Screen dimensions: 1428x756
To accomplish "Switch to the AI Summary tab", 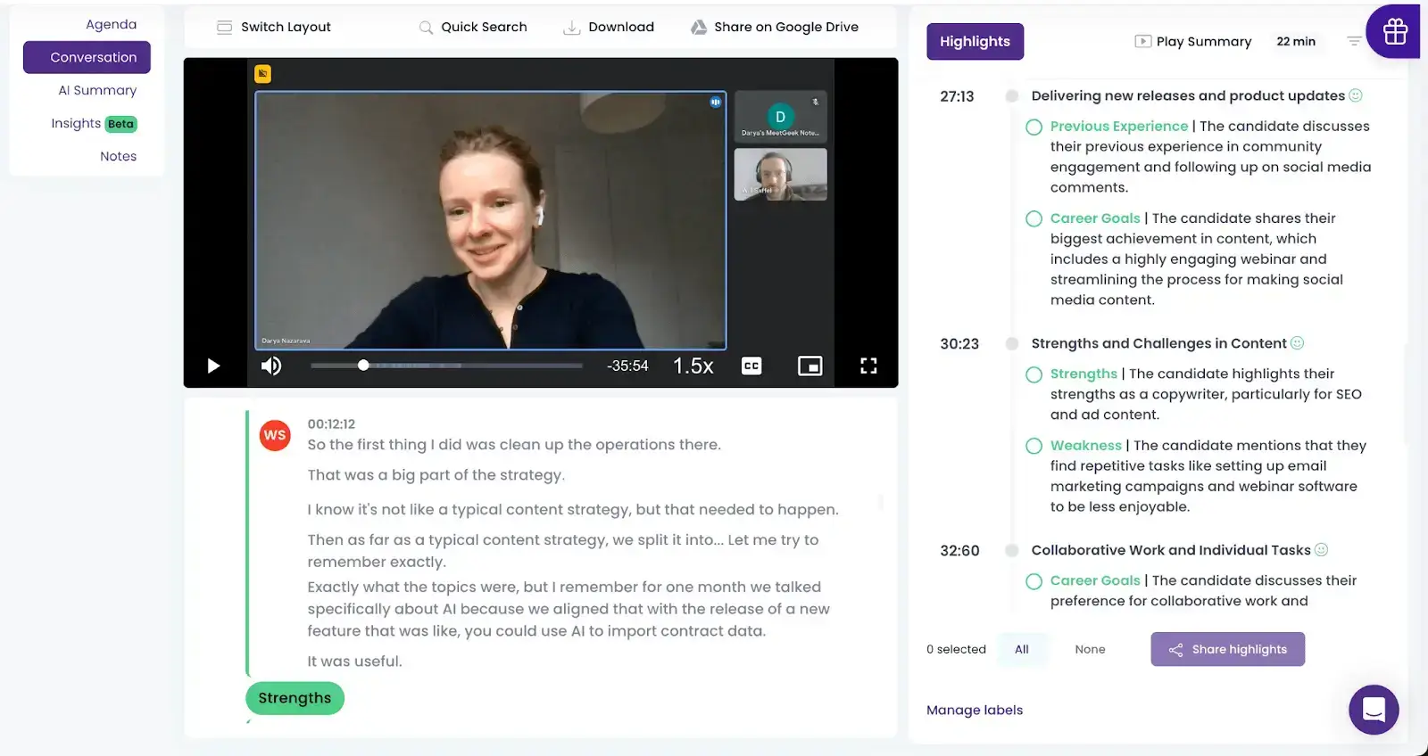I will tap(97, 90).
